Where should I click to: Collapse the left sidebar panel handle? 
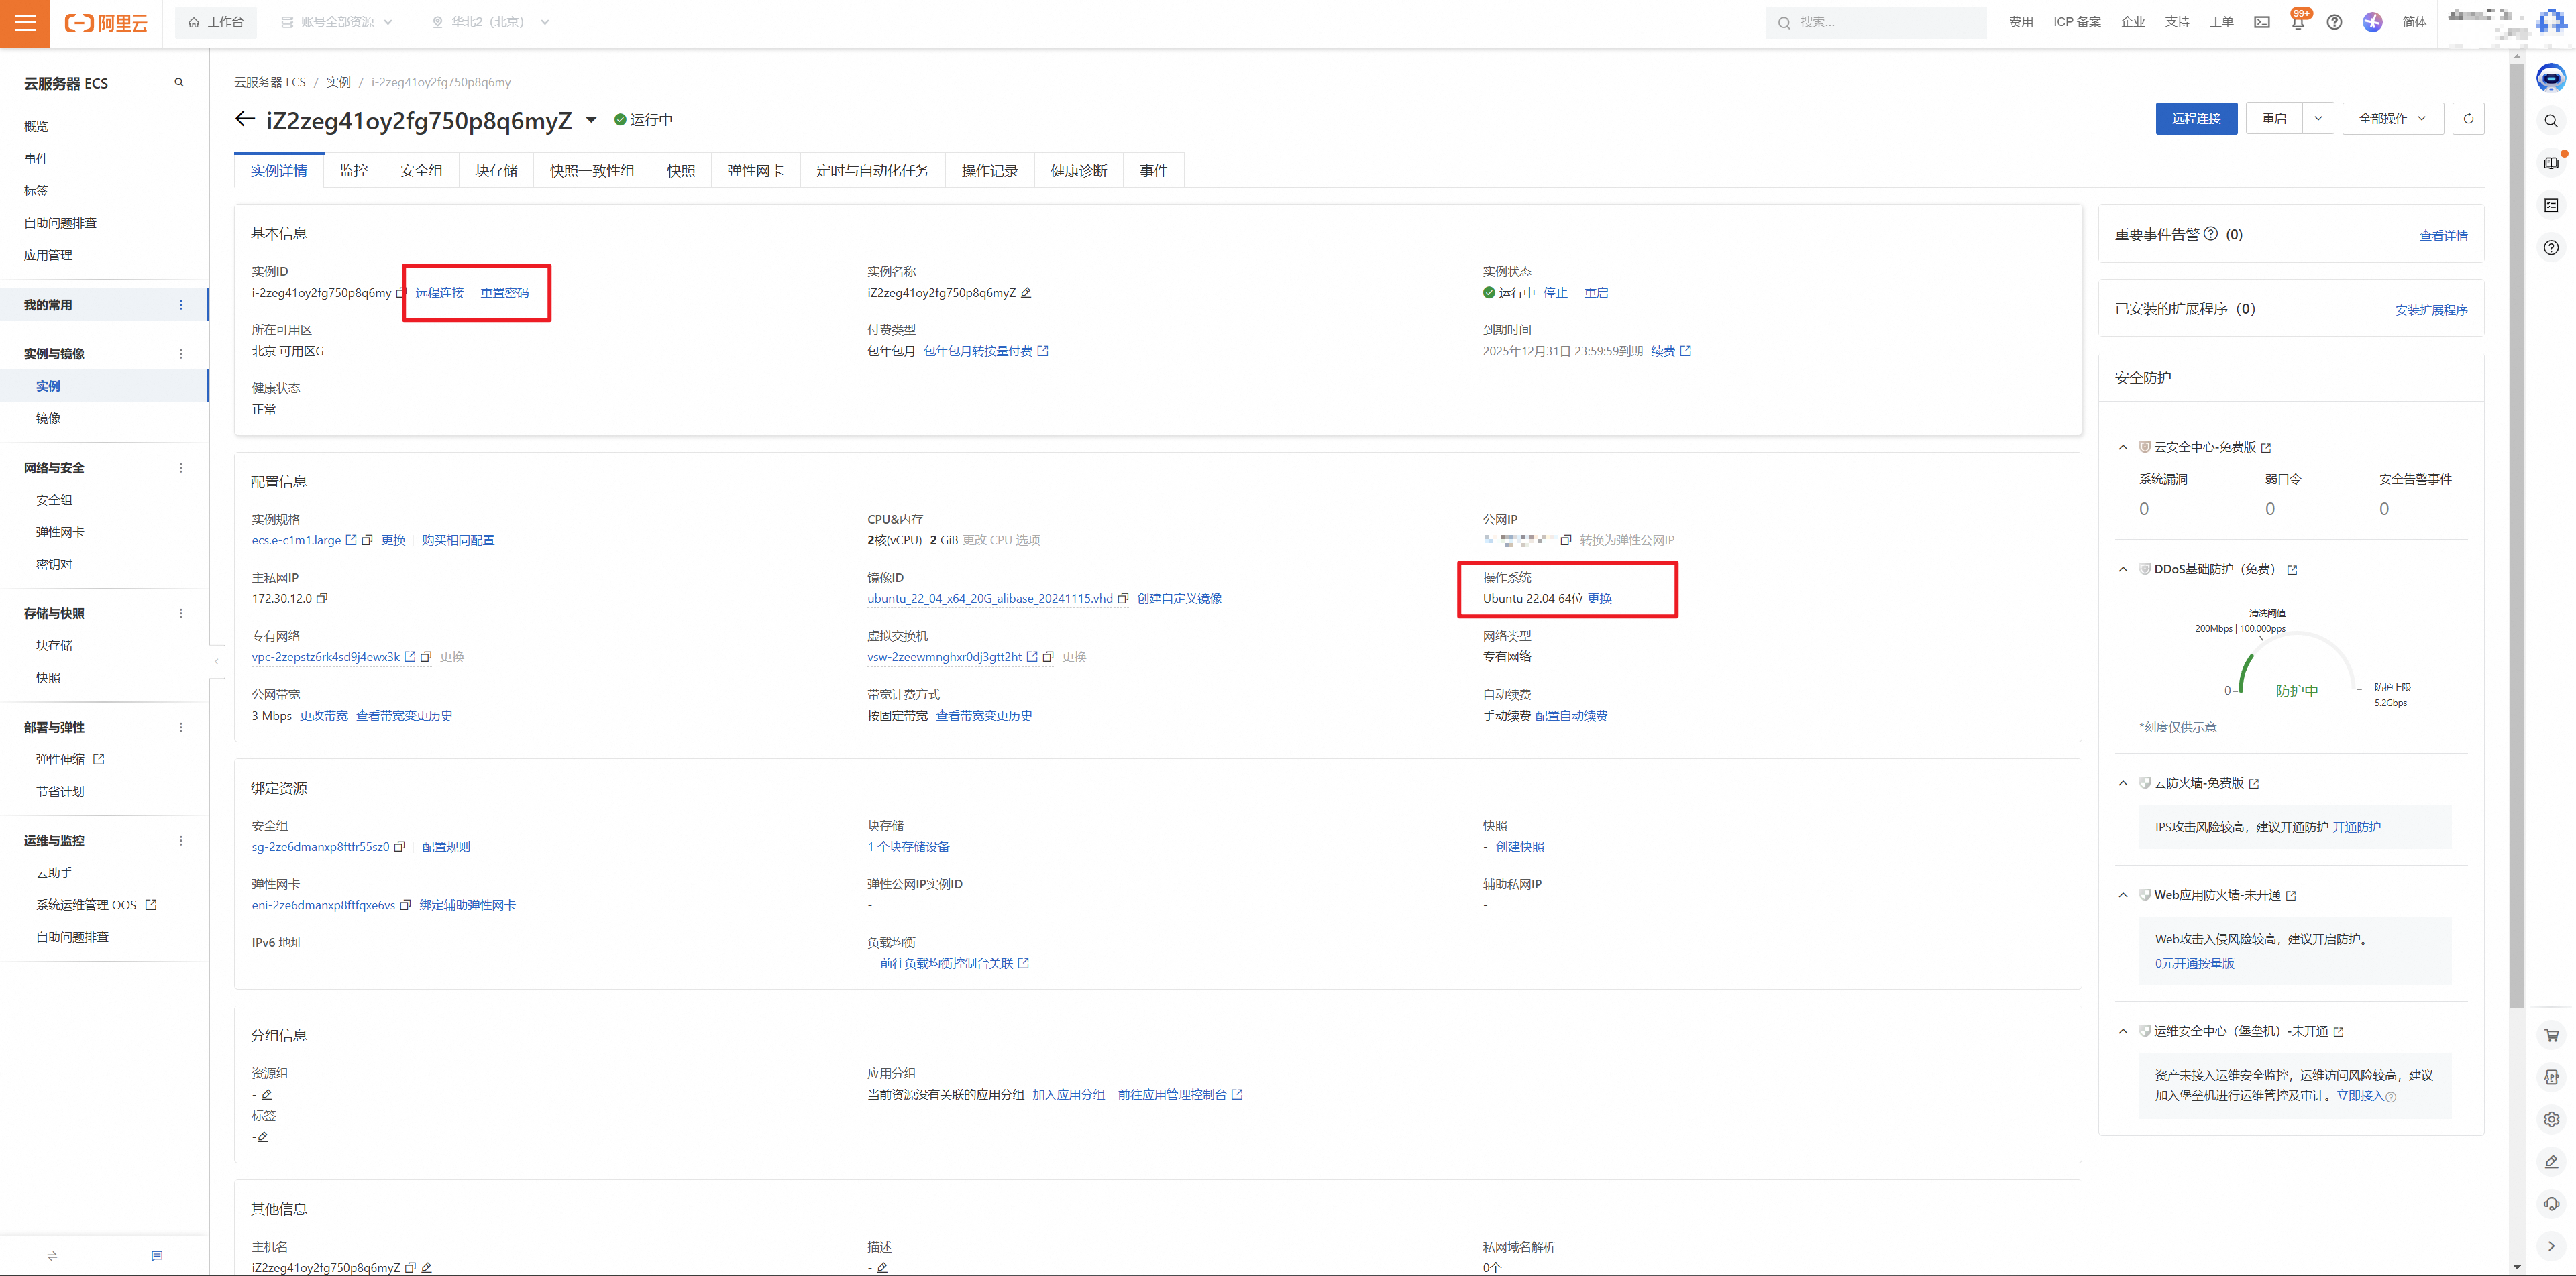pyautogui.click(x=216, y=662)
